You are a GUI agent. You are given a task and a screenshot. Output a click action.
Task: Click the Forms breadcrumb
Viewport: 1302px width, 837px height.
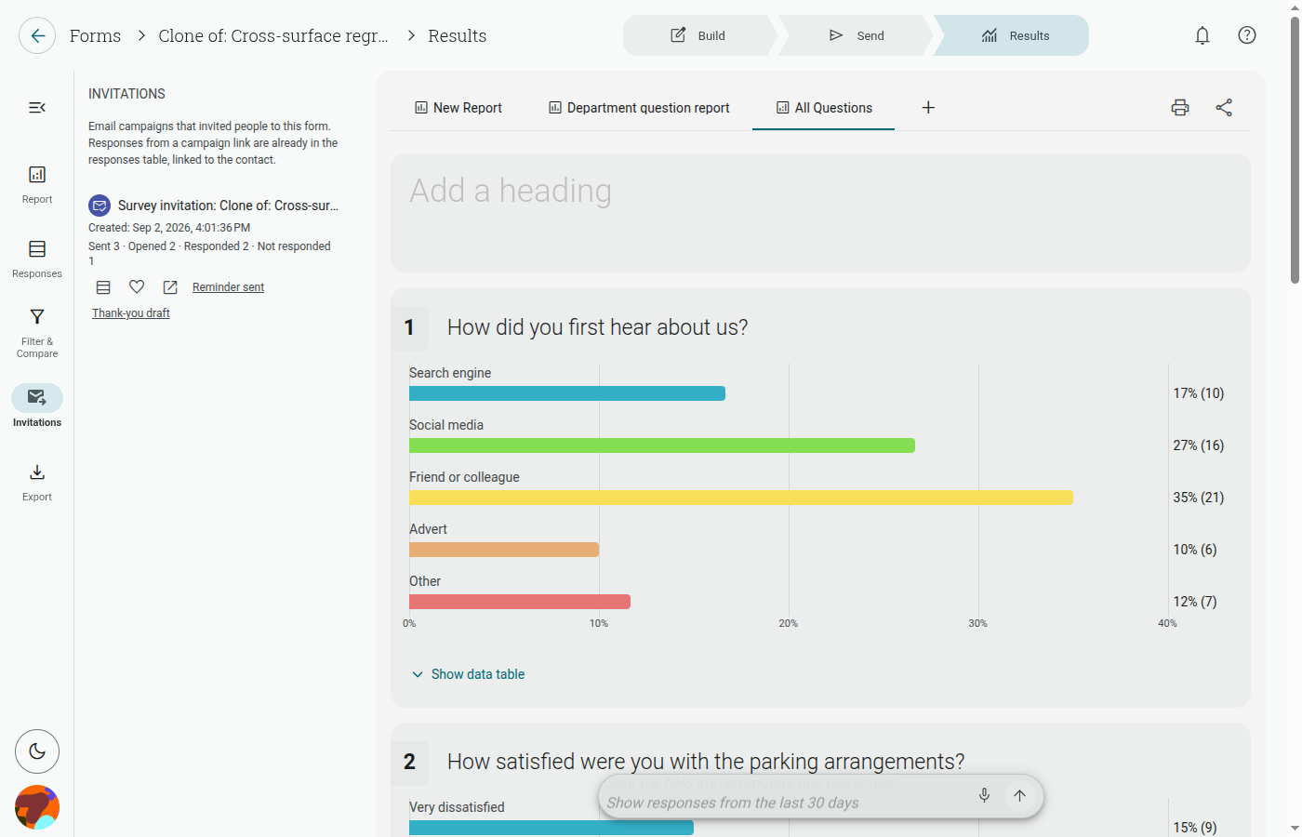pyautogui.click(x=96, y=35)
